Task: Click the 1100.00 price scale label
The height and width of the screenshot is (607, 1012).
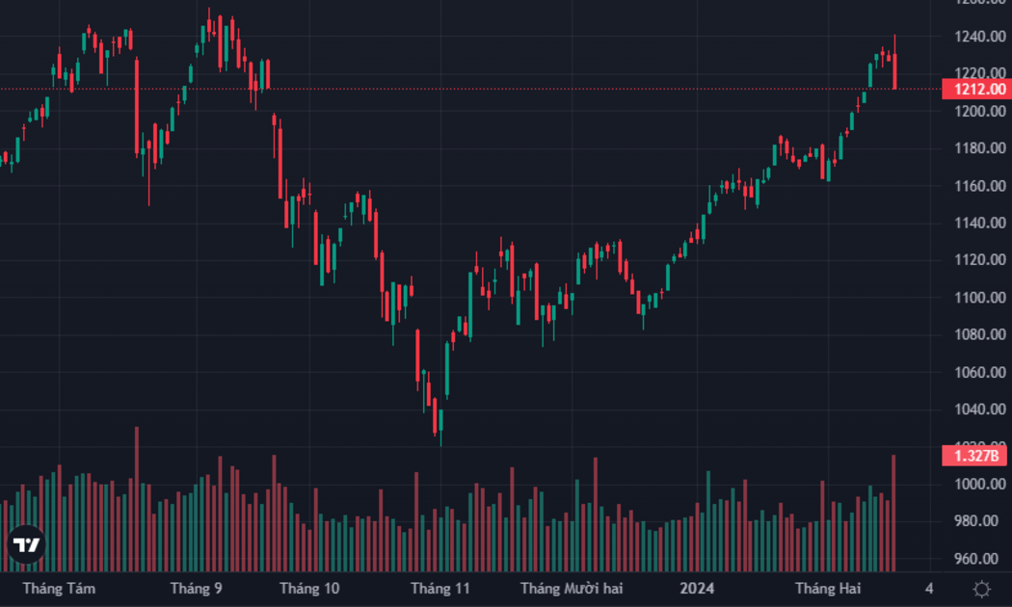Action: click(x=980, y=298)
